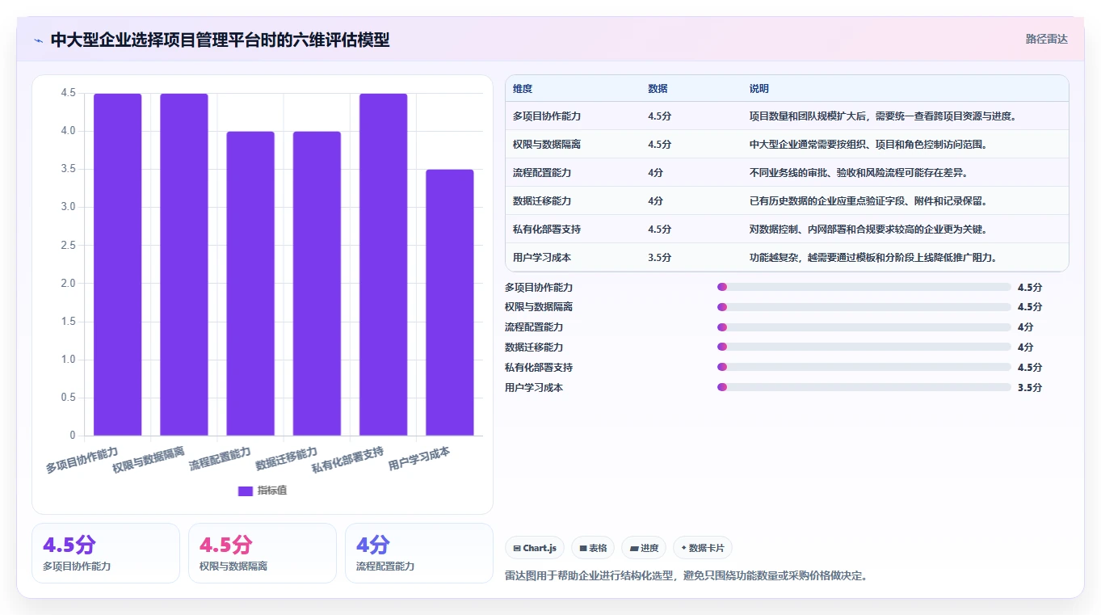This screenshot has height=615, width=1101.
Task: Click the 进度 tag chip
Action: click(x=644, y=548)
